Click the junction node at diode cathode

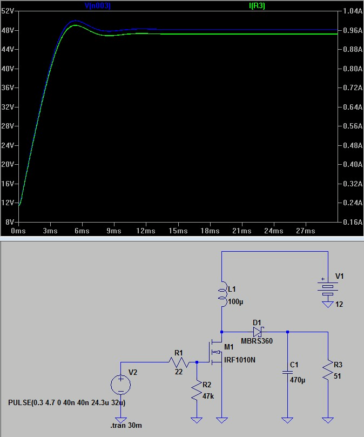click(287, 332)
